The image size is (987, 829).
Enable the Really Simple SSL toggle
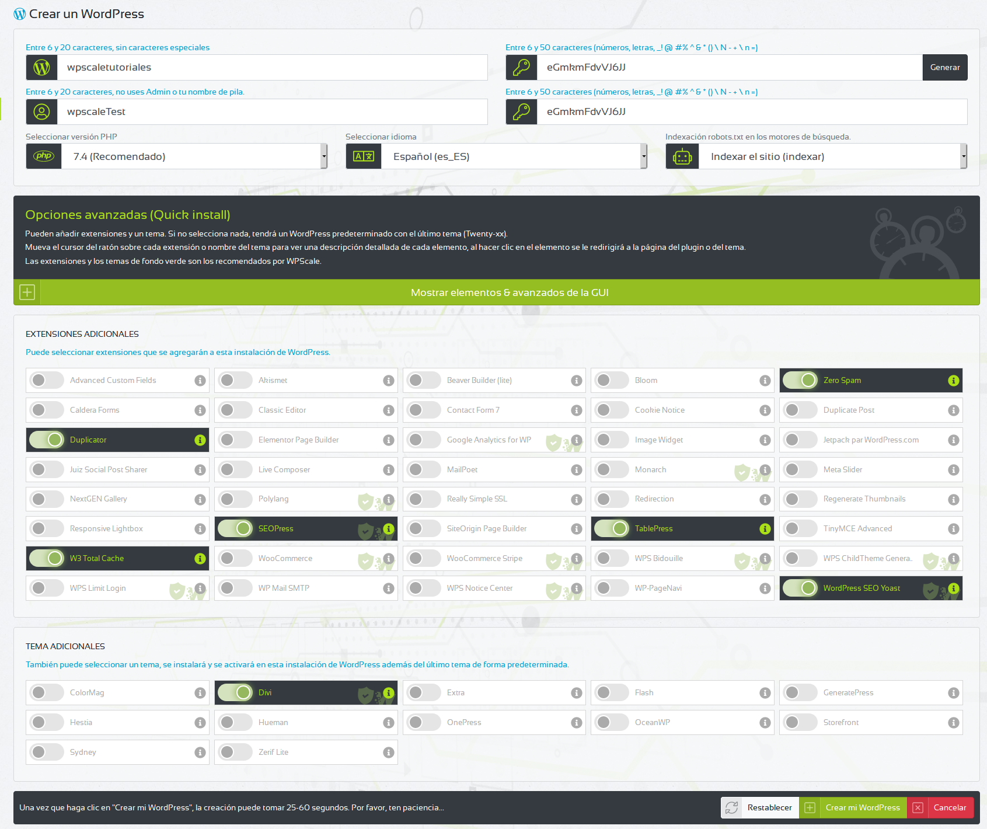pyautogui.click(x=424, y=499)
